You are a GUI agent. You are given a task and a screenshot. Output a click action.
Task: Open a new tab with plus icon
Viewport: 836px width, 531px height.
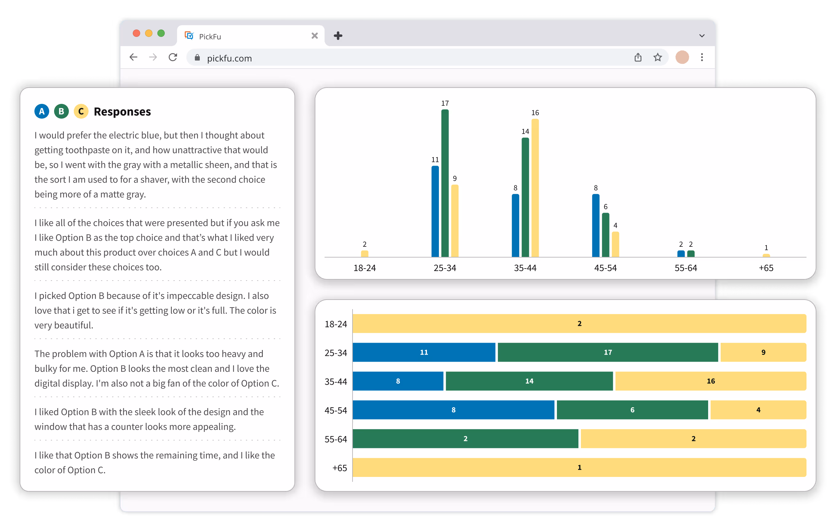[338, 36]
